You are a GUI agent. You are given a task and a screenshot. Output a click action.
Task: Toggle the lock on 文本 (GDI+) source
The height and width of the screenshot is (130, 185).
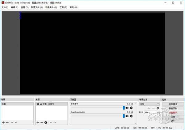[41, 104]
